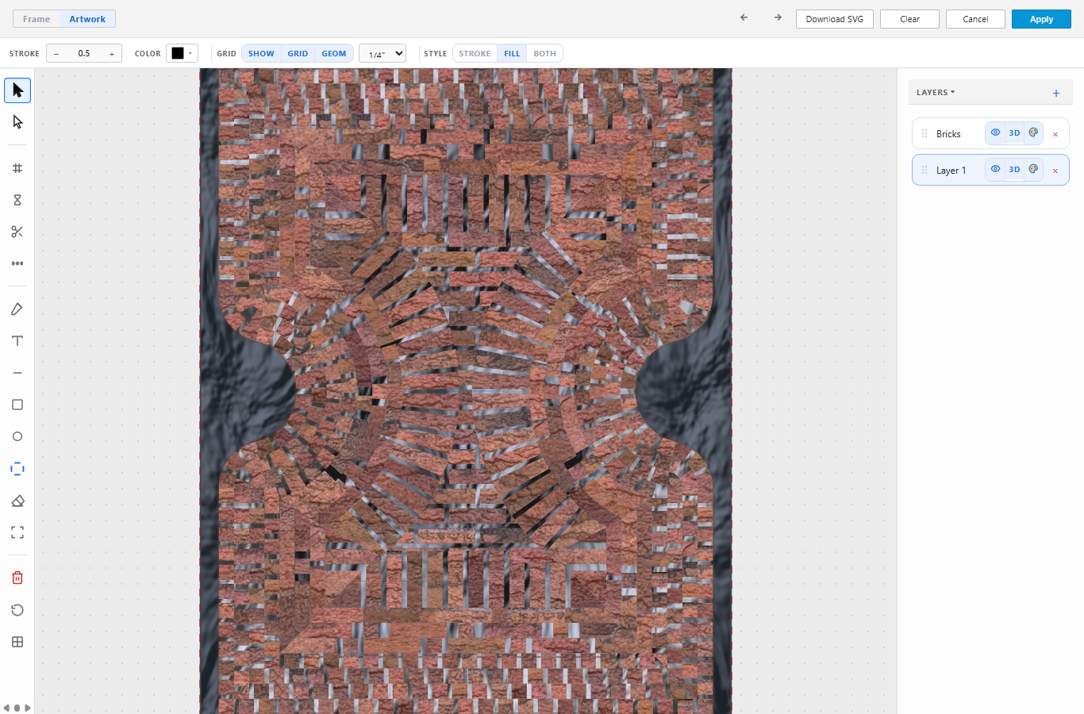Click the Clear button

coord(909,19)
